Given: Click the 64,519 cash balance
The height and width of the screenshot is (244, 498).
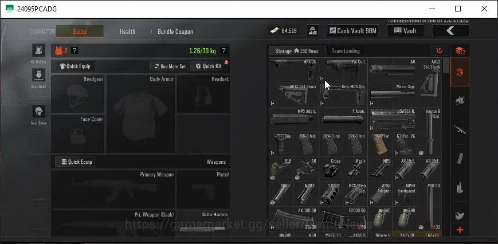Looking at the screenshot, I should coord(284,31).
